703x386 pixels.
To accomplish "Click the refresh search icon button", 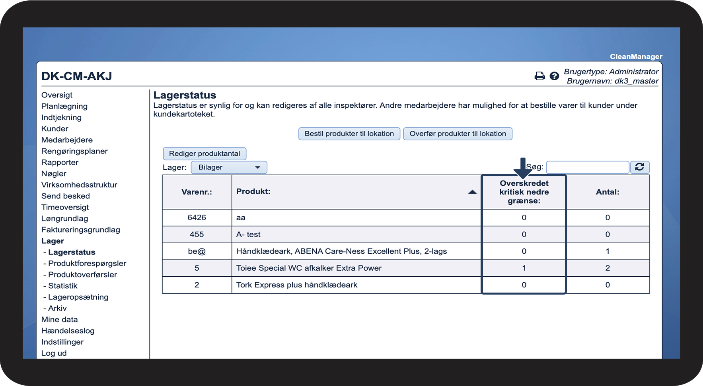I will tap(639, 167).
